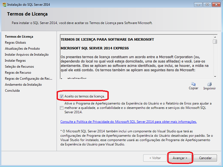Click the TERMOS DE LICENÇA PARA SOFTWARE heading
223x167 pixels.
pos(107,39)
